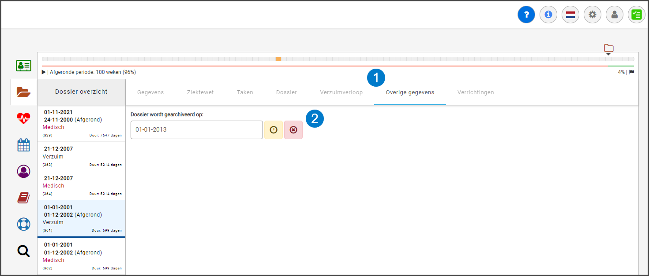Open the blue calendar sidebar icon

click(x=23, y=145)
